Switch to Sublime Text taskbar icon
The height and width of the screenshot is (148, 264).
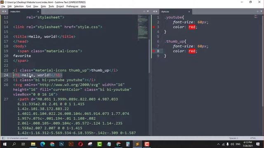pos(137,144)
